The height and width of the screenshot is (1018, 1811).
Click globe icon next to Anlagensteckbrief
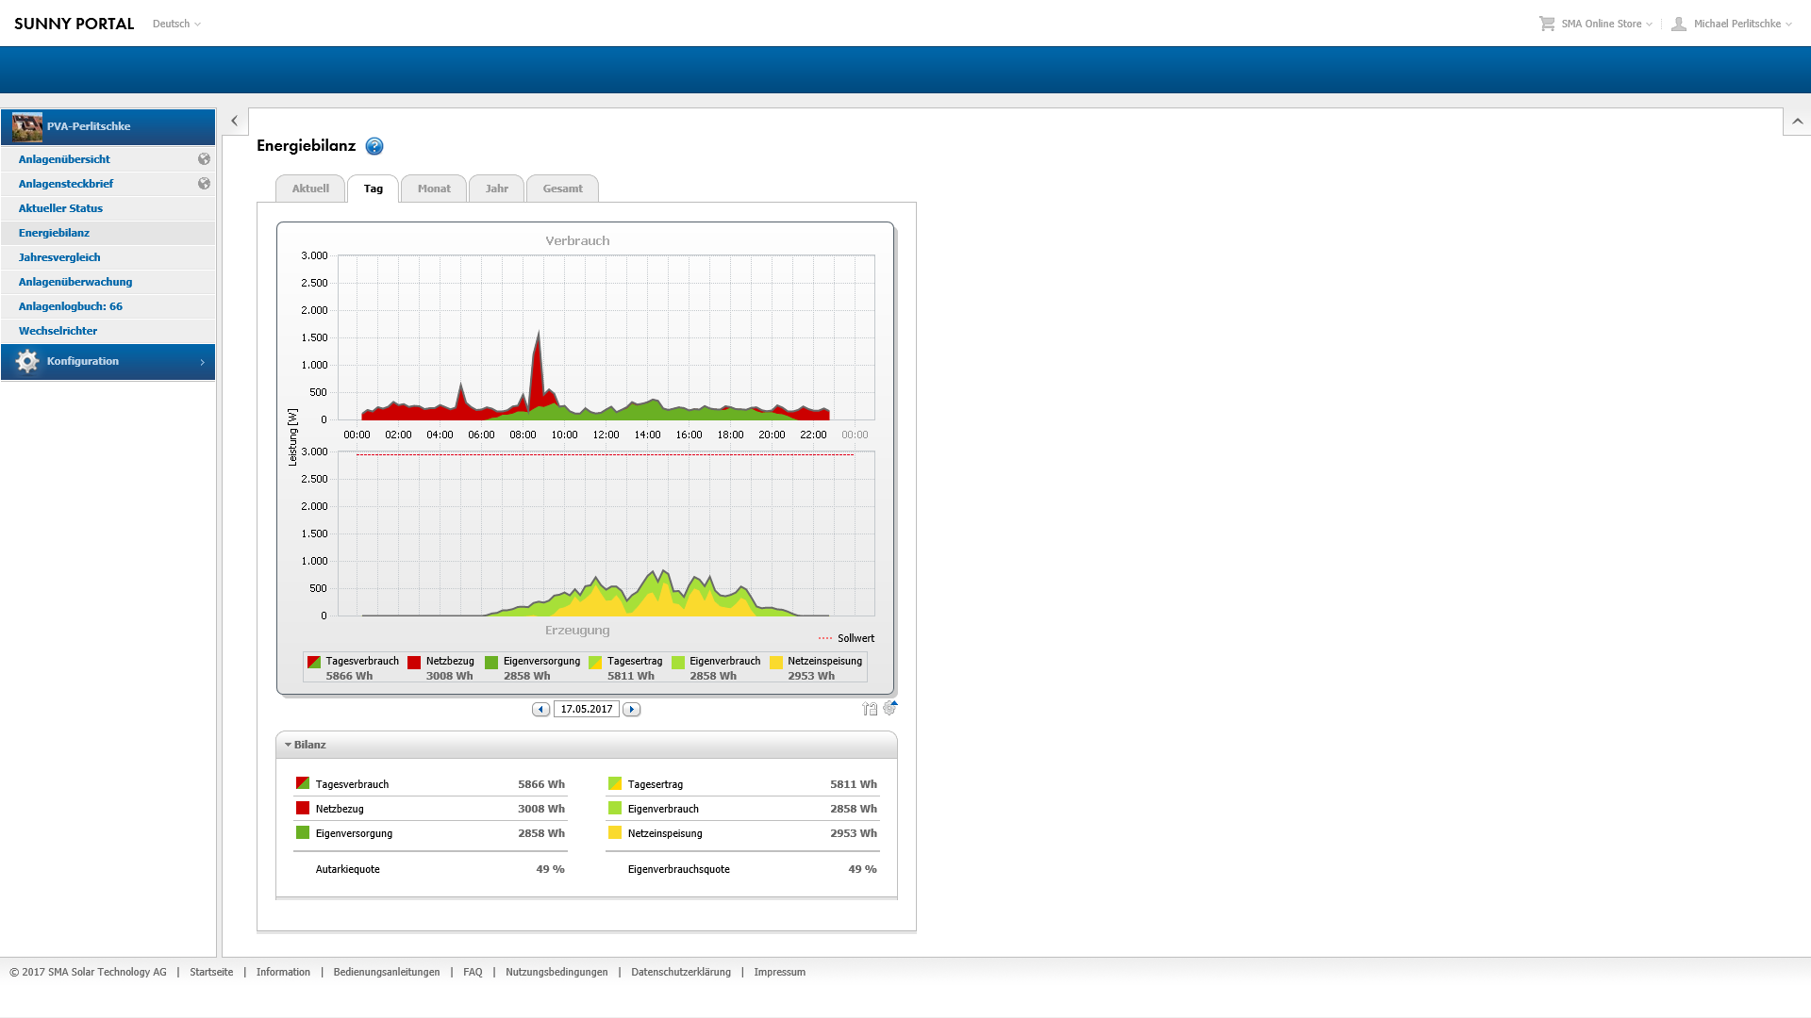[x=204, y=184]
